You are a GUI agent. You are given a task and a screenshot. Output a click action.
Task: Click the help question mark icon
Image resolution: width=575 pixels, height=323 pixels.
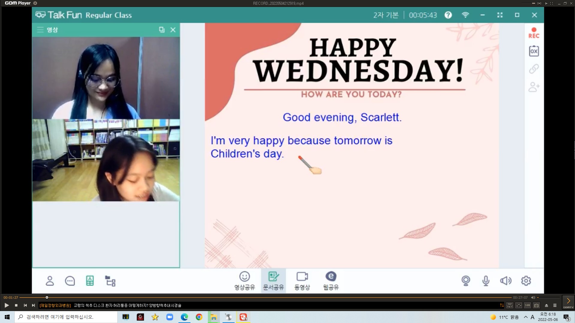click(x=448, y=15)
